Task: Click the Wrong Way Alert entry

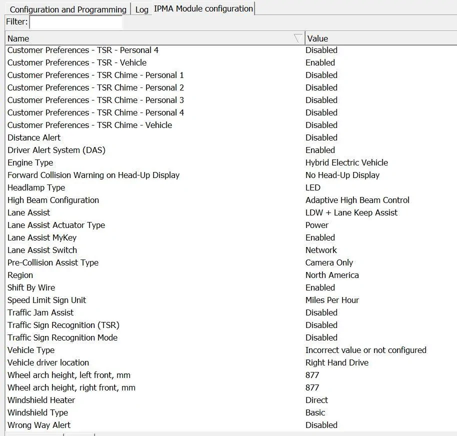Action: point(38,425)
